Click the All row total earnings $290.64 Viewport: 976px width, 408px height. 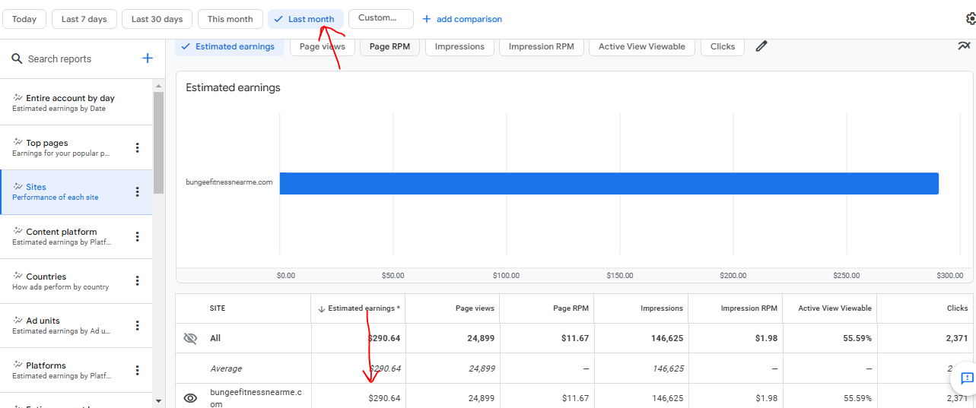coord(384,338)
